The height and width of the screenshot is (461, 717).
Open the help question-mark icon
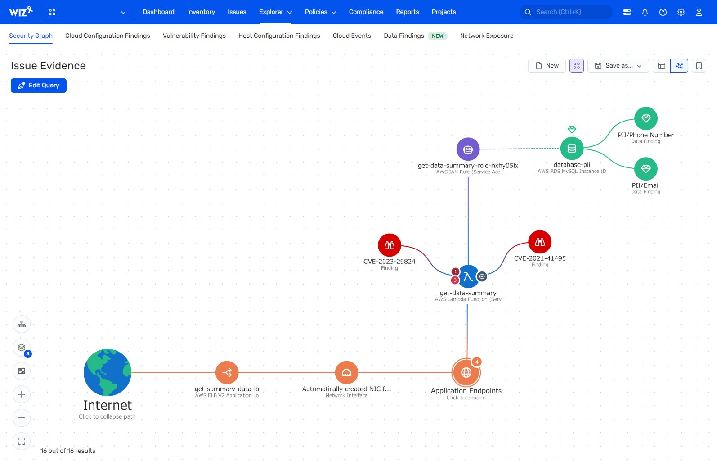click(x=663, y=12)
